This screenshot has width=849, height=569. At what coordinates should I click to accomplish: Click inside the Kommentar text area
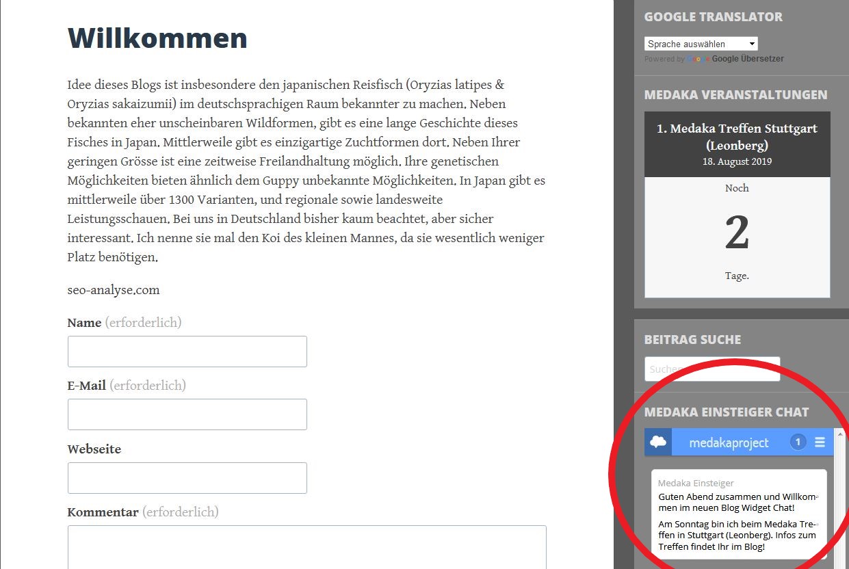306,547
